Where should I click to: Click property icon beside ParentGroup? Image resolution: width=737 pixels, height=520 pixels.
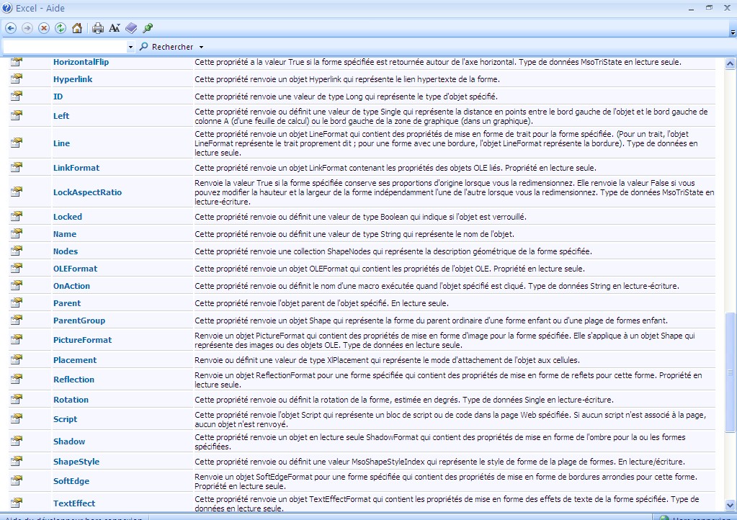(x=17, y=320)
